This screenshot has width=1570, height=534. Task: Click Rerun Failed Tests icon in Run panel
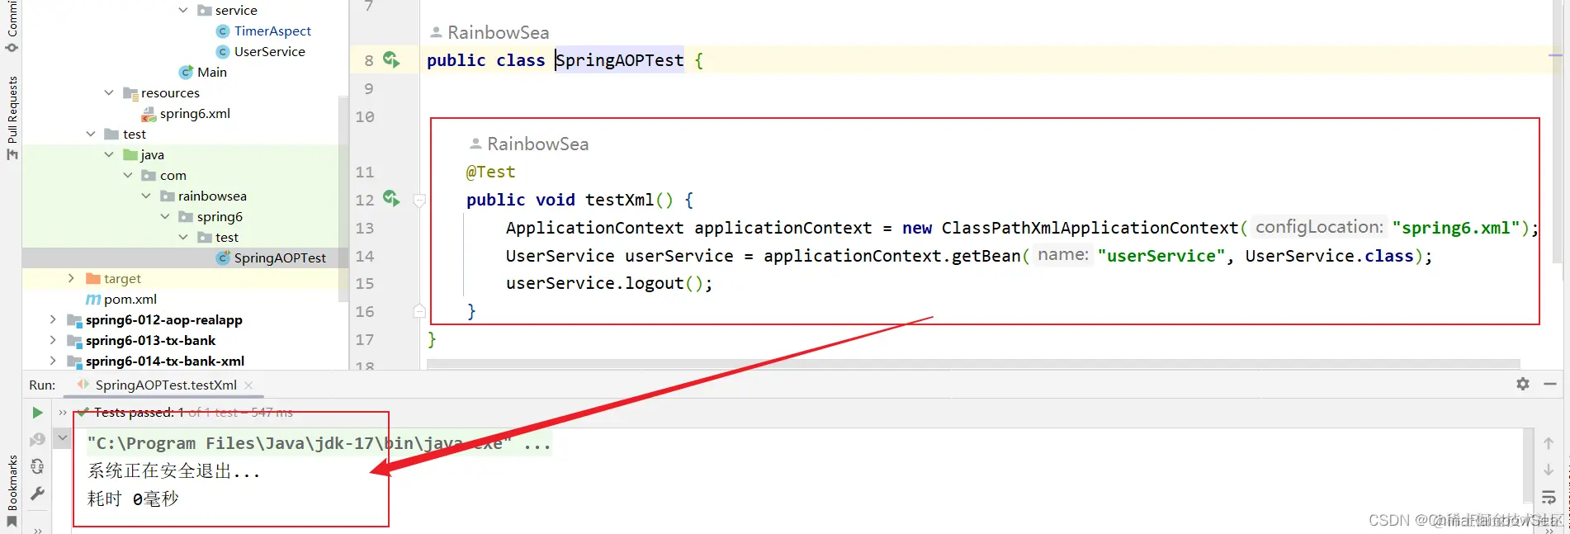[x=37, y=440]
